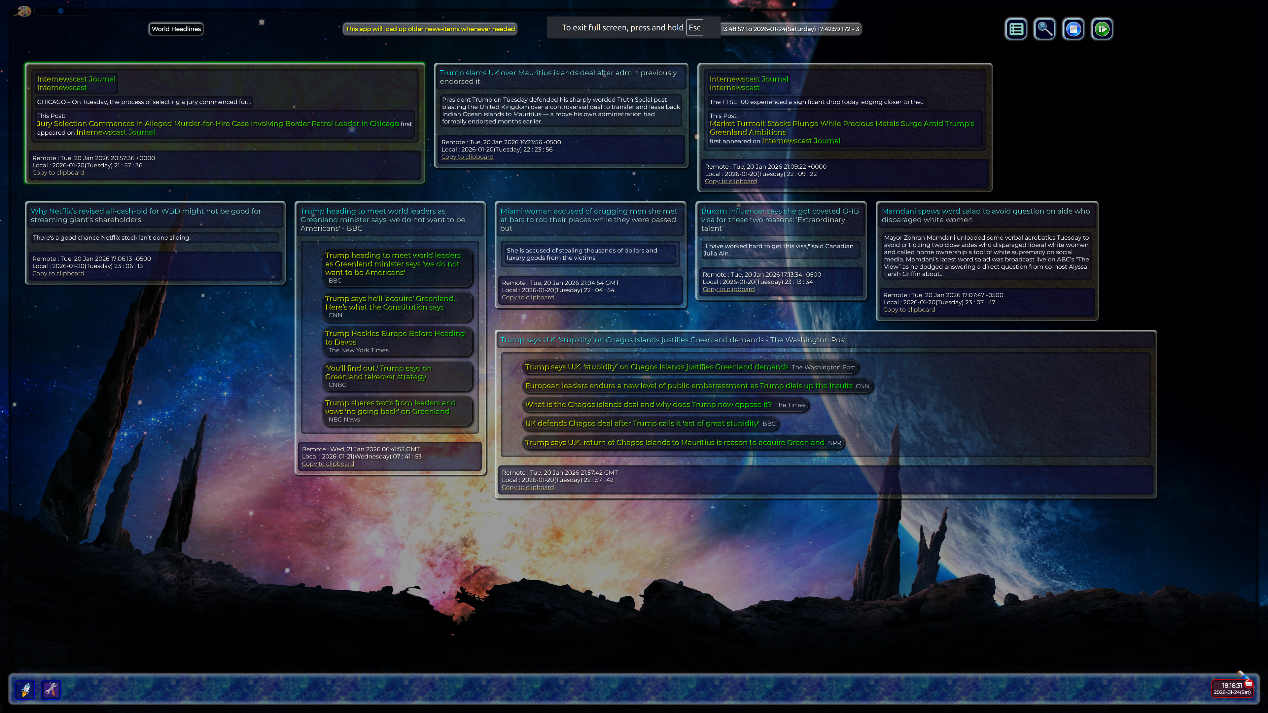
Task: Open The Times Chagos Islands deal story
Action: [x=648, y=404]
